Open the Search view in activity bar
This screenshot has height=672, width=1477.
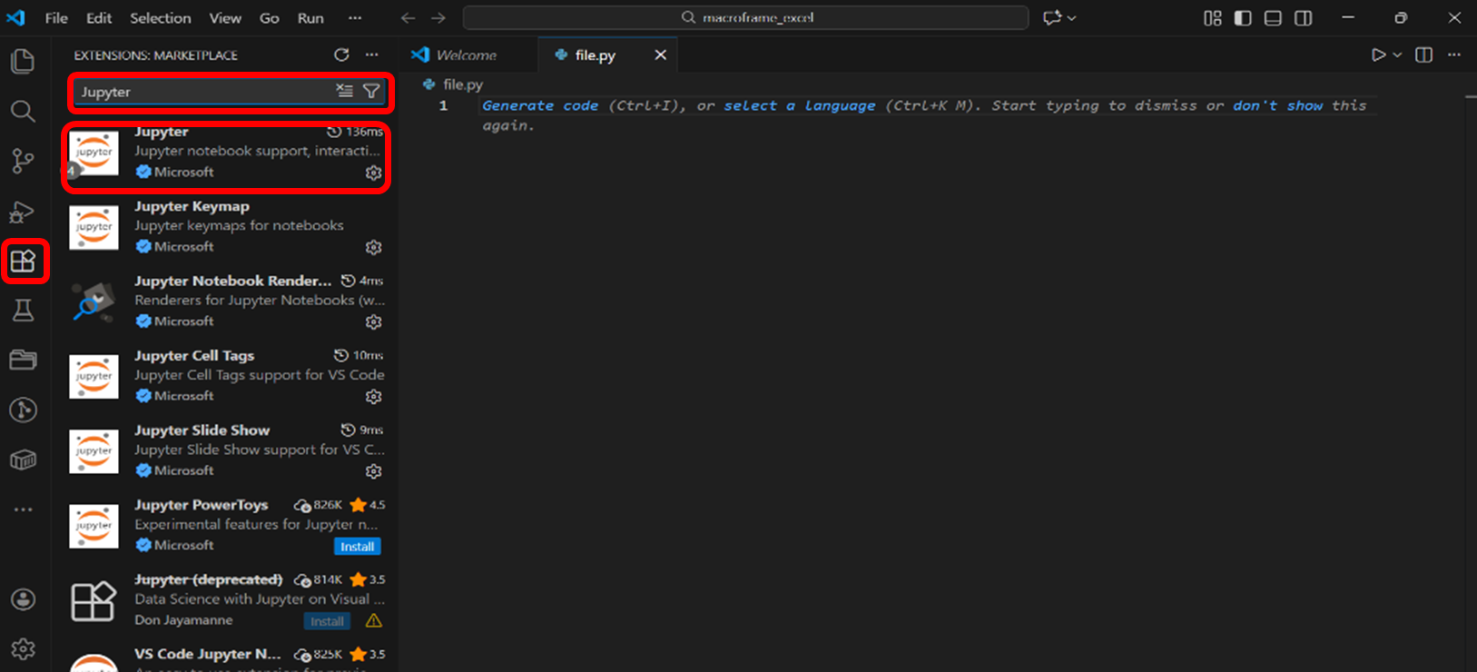tap(23, 111)
